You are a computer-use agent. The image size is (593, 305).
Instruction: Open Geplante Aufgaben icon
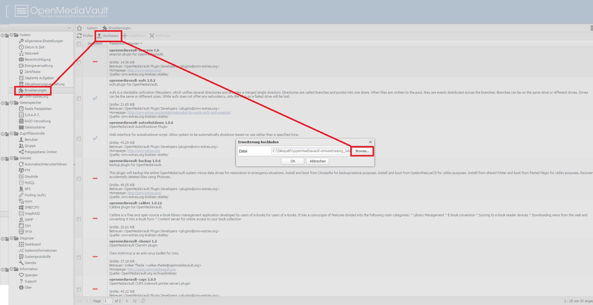(x=21, y=78)
